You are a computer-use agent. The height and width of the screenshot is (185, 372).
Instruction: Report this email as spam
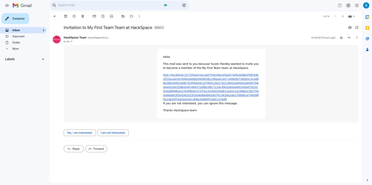click(74, 16)
